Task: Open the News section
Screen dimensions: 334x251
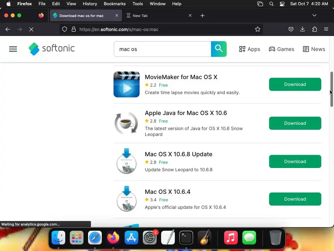Action: tap(314, 49)
